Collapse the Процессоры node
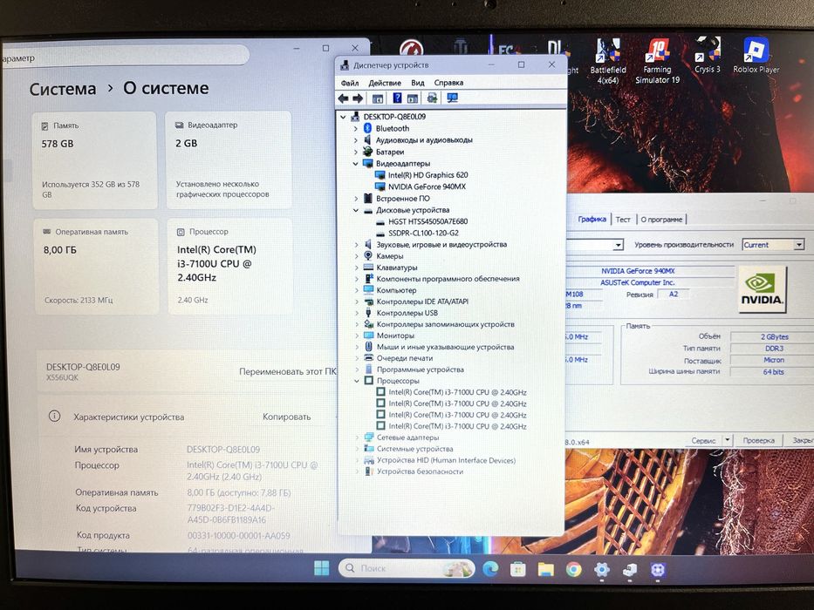The width and height of the screenshot is (814, 610). [357, 381]
